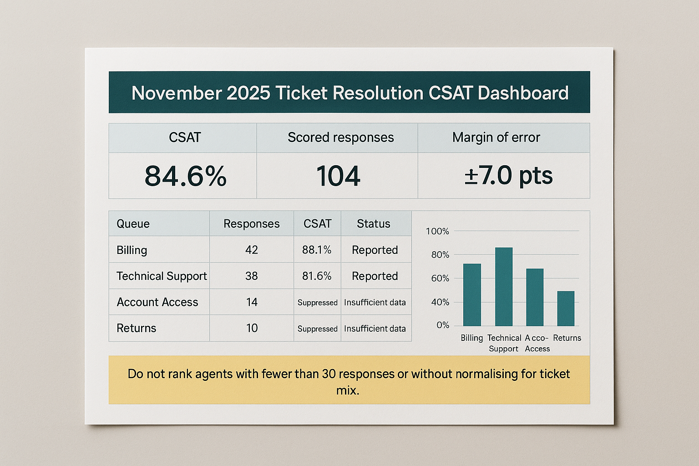Click Suppressed in the Account Access row
Image resolution: width=699 pixels, height=466 pixels.
tap(318, 303)
